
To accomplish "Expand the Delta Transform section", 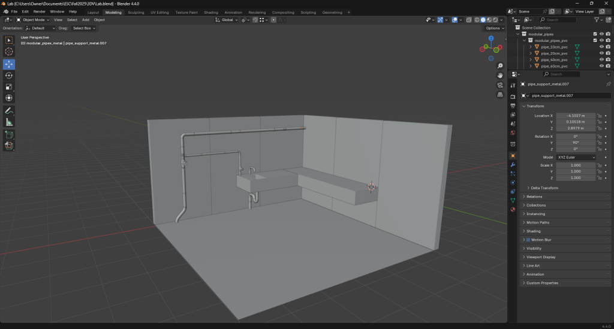I will (544, 188).
